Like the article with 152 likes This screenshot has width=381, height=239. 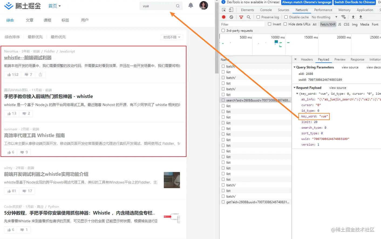point(13,75)
